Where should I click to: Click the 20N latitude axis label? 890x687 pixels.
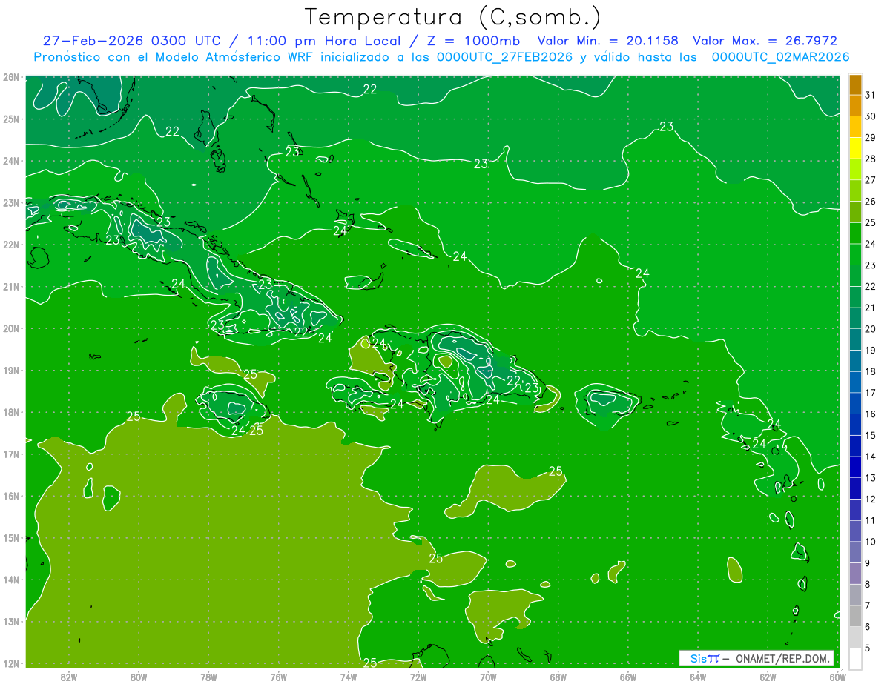pyautogui.click(x=10, y=328)
